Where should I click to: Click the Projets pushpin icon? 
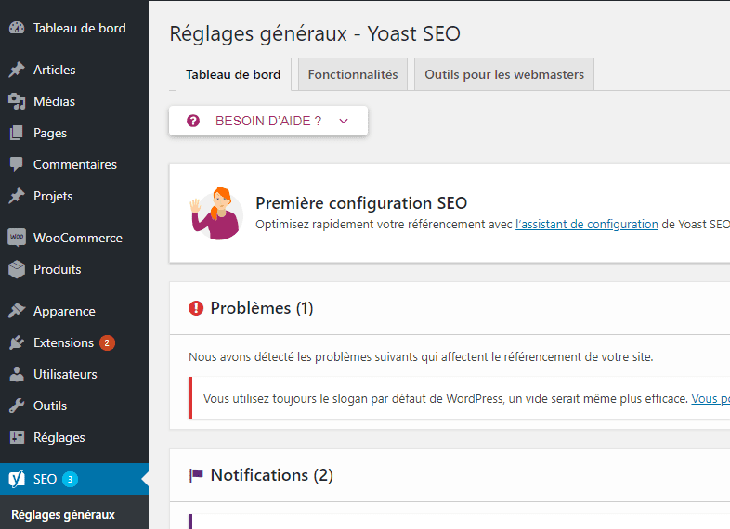[x=17, y=197]
